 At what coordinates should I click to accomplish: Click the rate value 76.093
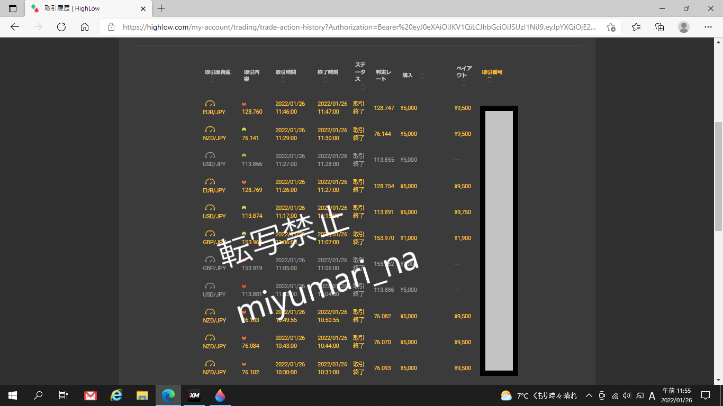382,368
